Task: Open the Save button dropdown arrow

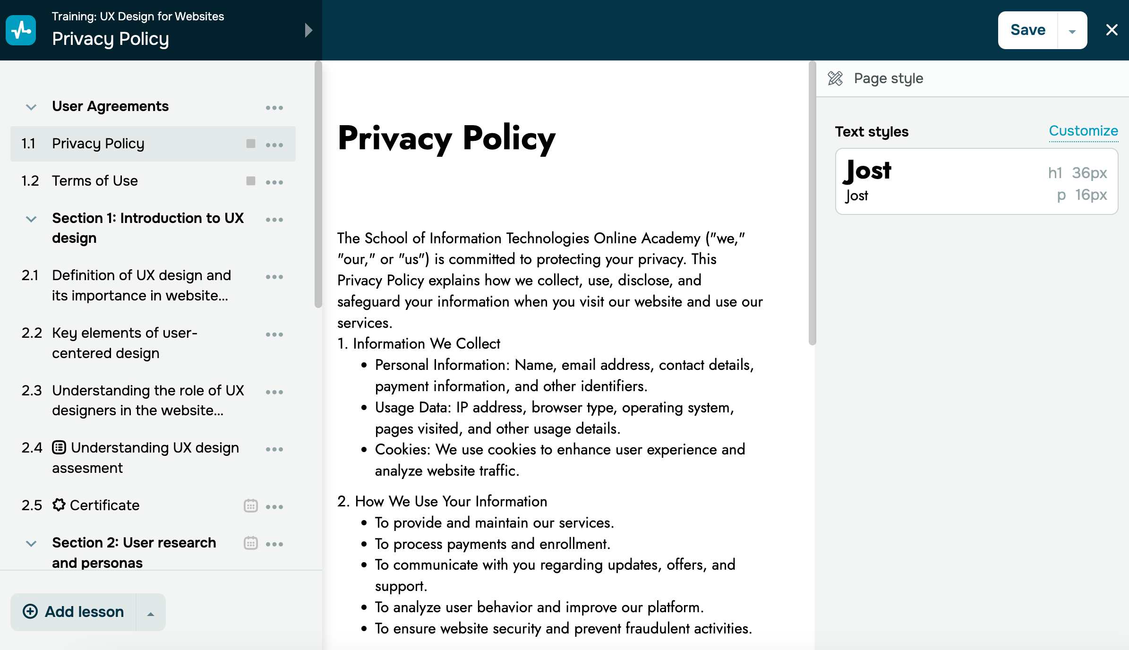Action: click(1072, 31)
